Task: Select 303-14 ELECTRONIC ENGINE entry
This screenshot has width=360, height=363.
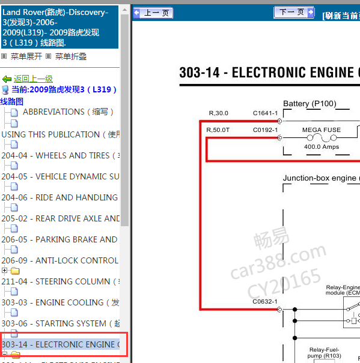Action: pos(61,344)
